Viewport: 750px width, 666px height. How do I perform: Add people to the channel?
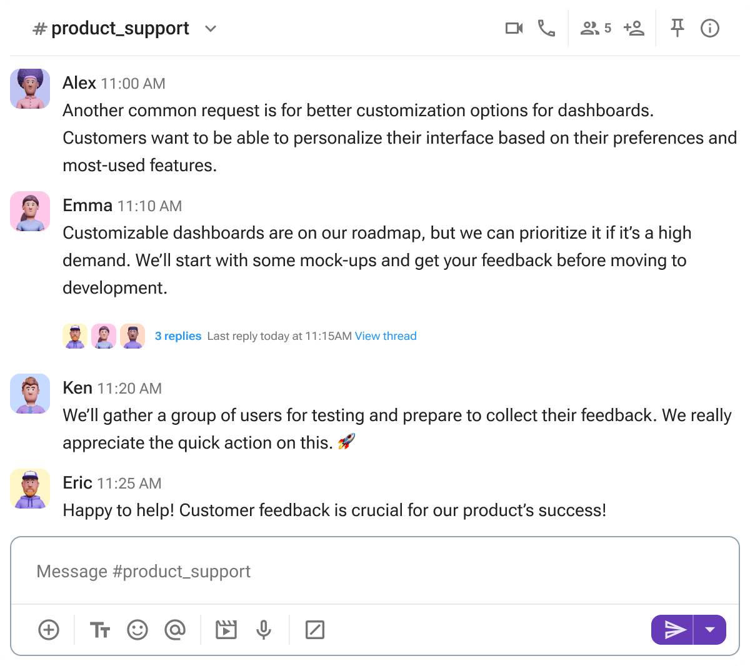[x=634, y=28]
